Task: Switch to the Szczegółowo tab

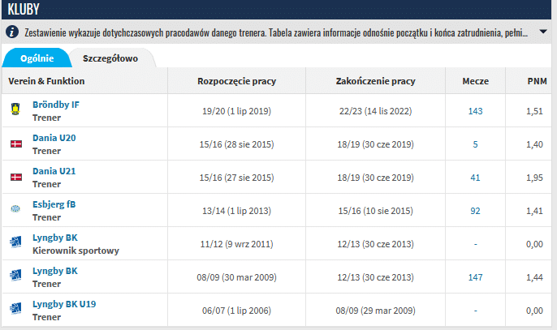Action: coord(110,58)
